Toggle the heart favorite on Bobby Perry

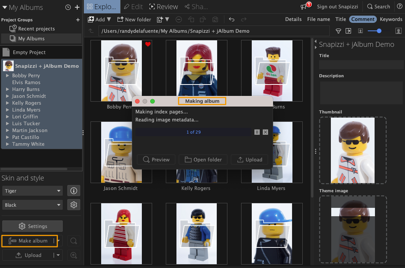148,44
